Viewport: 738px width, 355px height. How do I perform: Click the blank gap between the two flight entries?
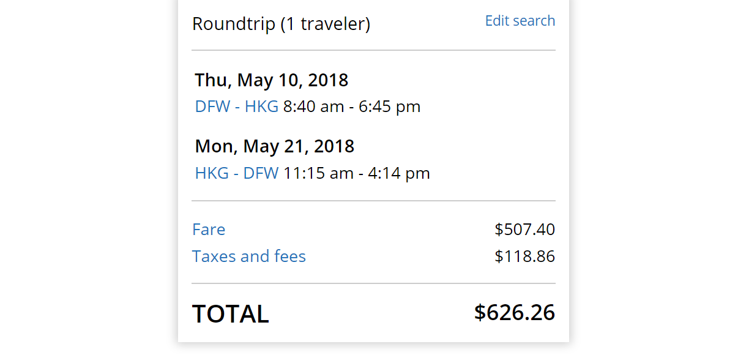(373, 126)
